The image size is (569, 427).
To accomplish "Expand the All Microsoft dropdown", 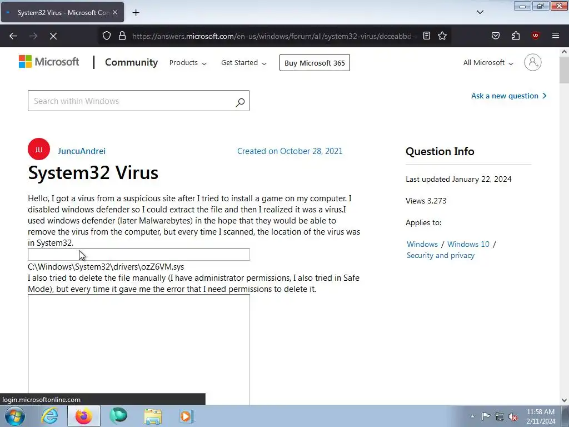I will 488,62.
